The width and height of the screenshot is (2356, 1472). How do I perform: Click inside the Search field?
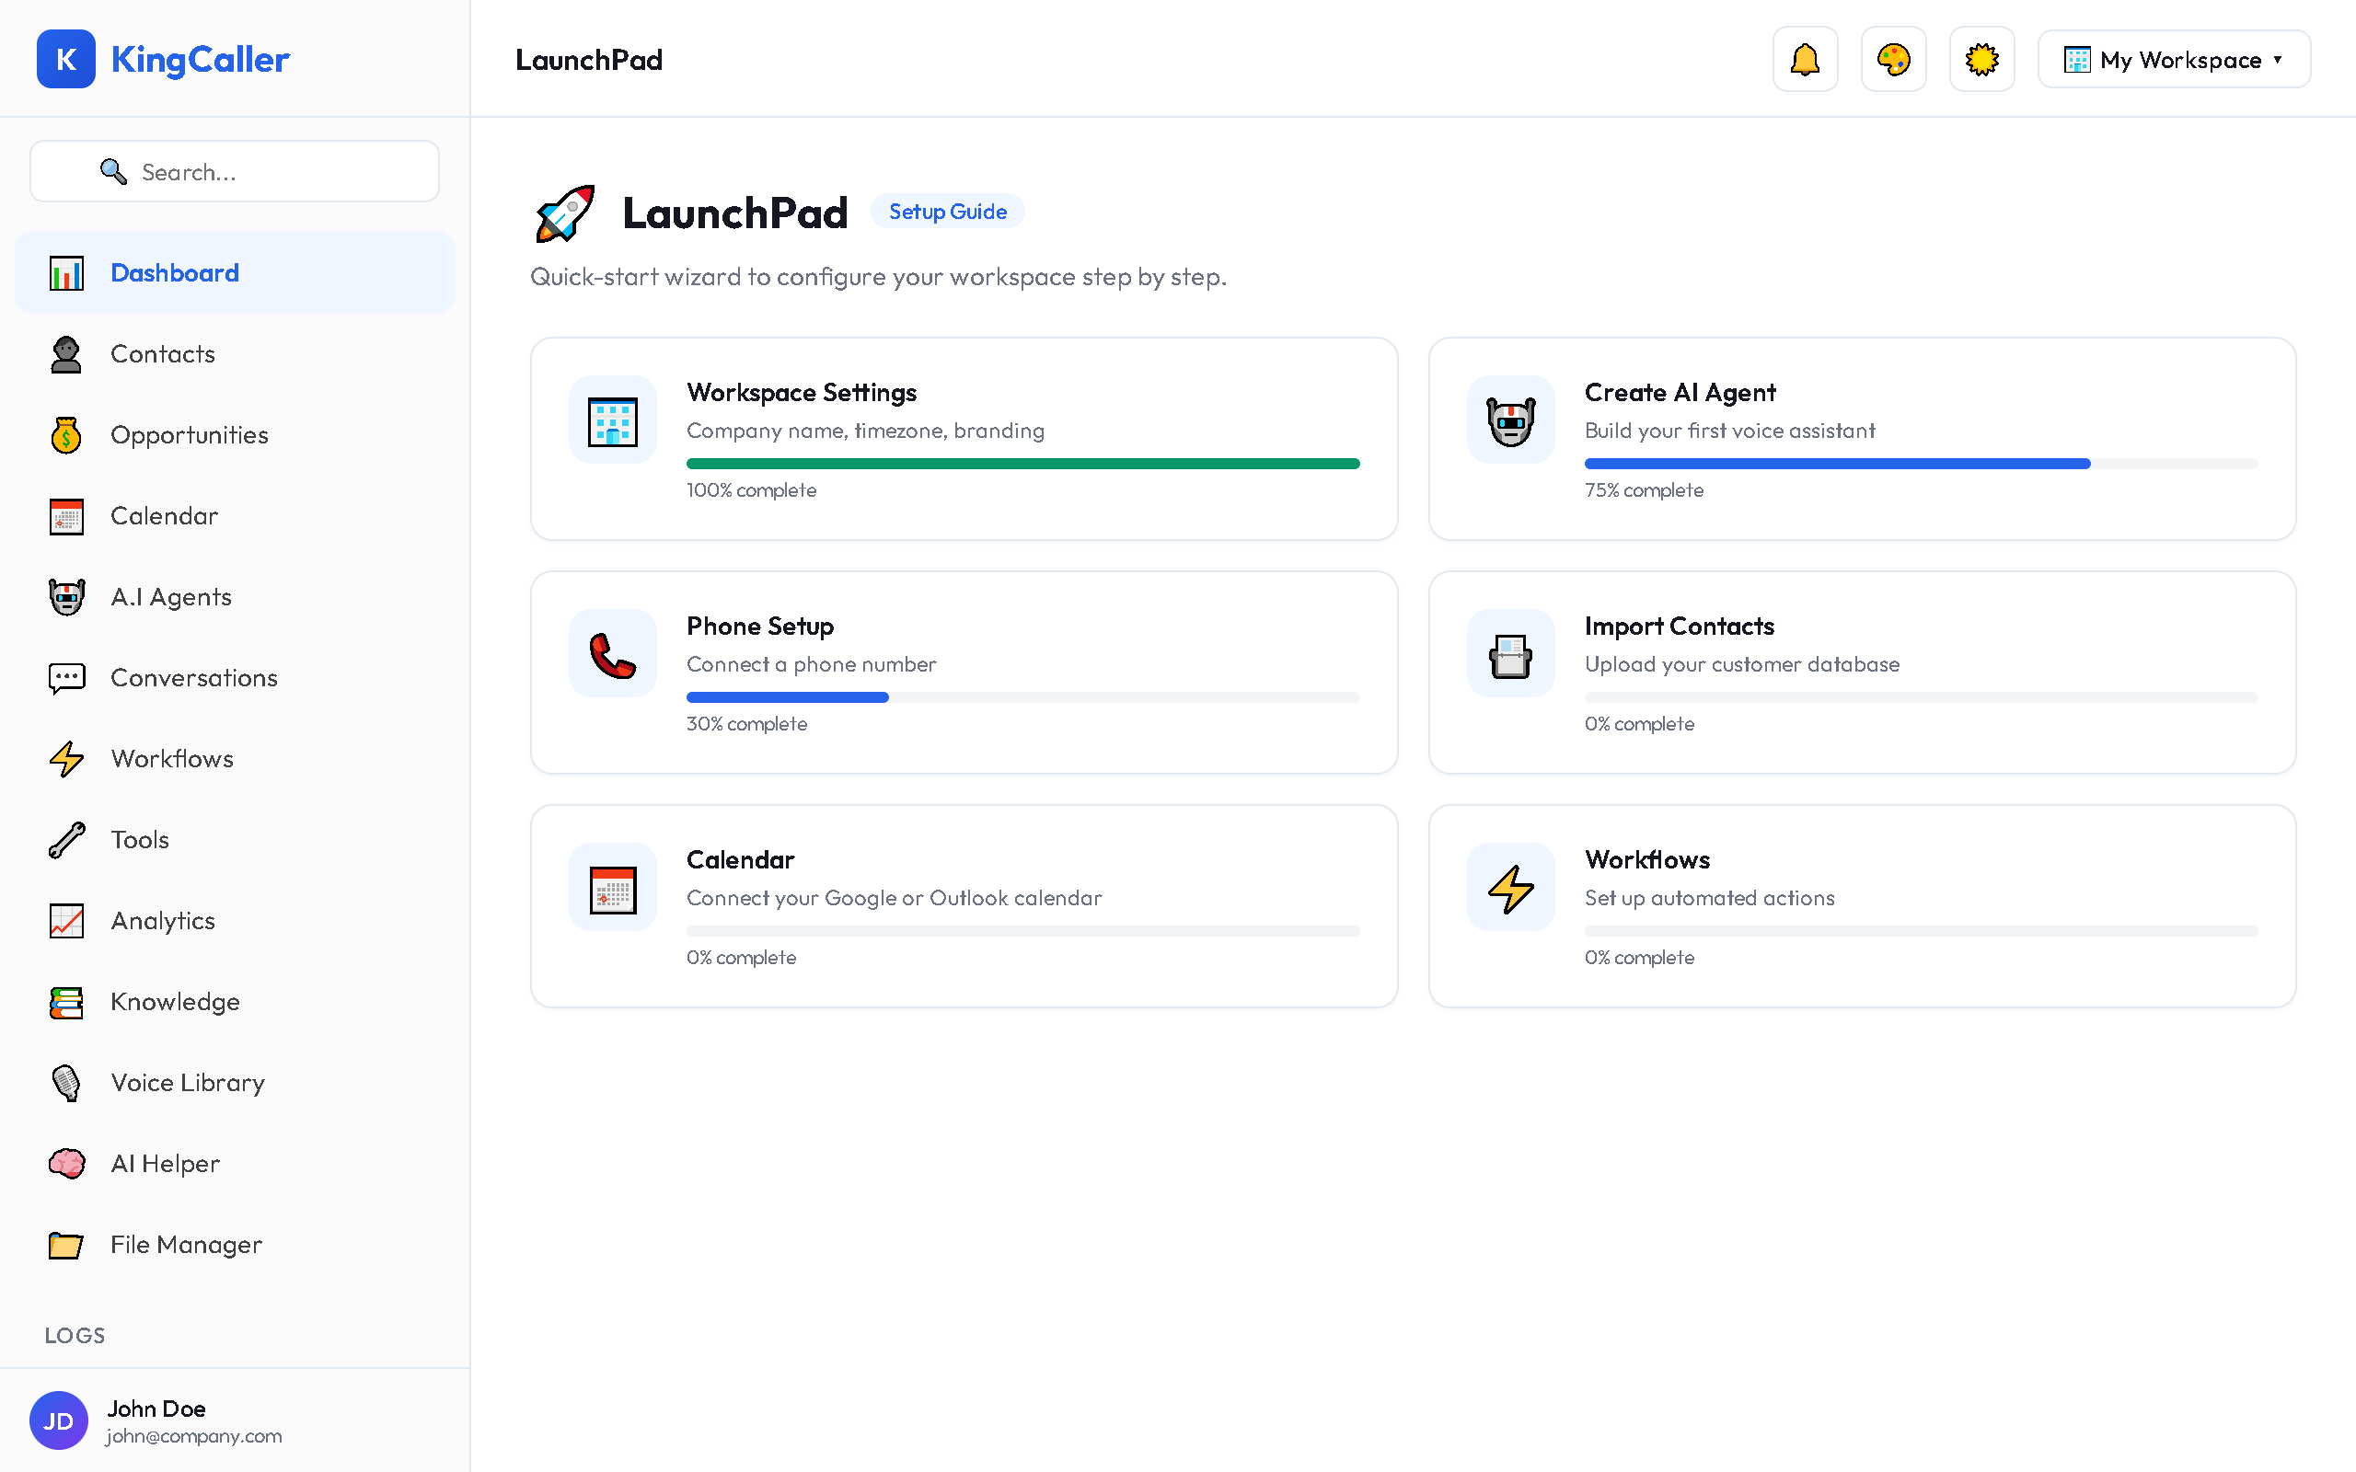[x=234, y=171]
